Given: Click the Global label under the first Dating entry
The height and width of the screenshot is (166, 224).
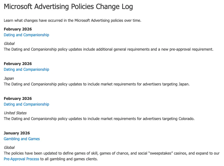Looking at the screenshot, I should tap(9, 44).
